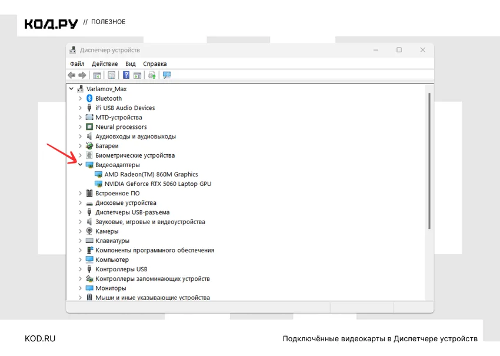Open the Действие menu
Screen dimensions: 500x356
(x=105, y=64)
